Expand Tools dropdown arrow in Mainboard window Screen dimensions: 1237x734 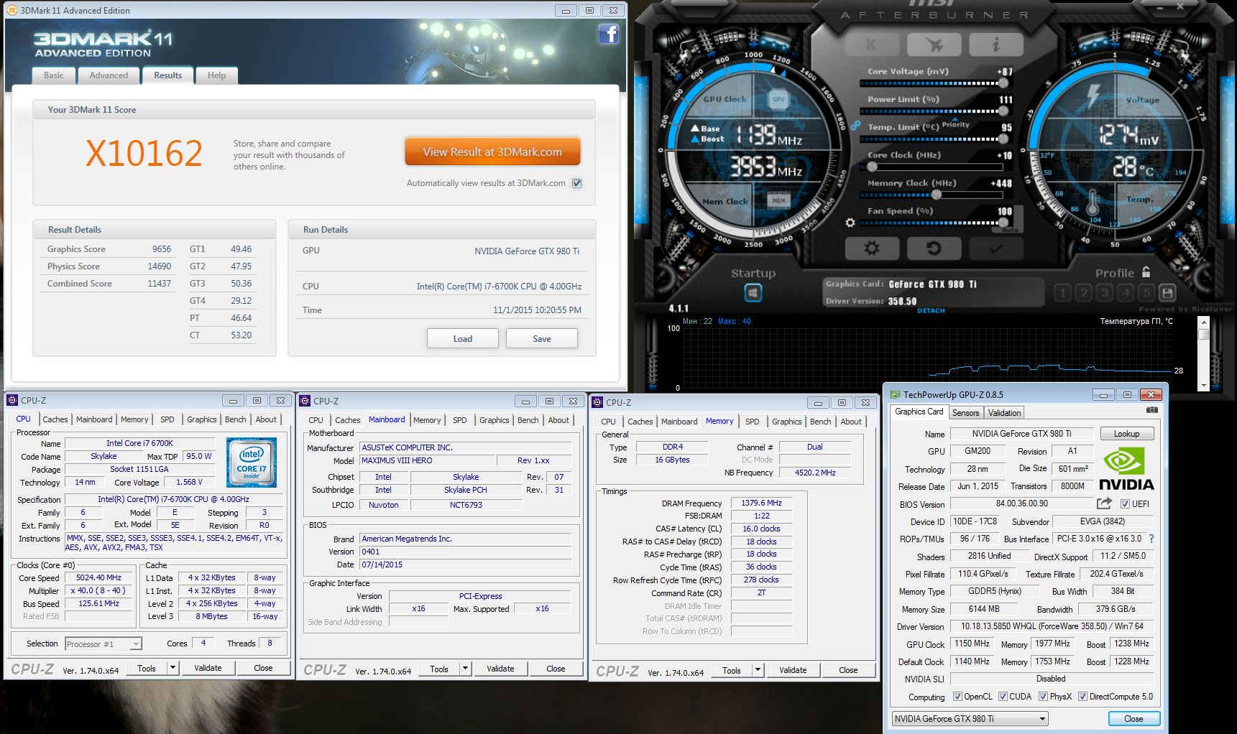point(465,669)
